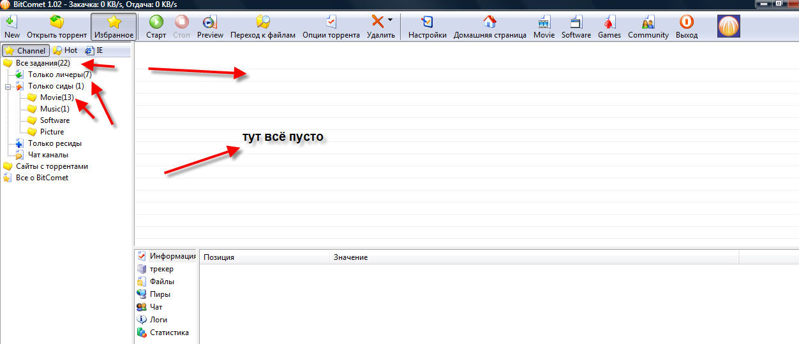Click the BitComet logo at the toolbar end
The image size is (799, 344).
[x=729, y=26]
